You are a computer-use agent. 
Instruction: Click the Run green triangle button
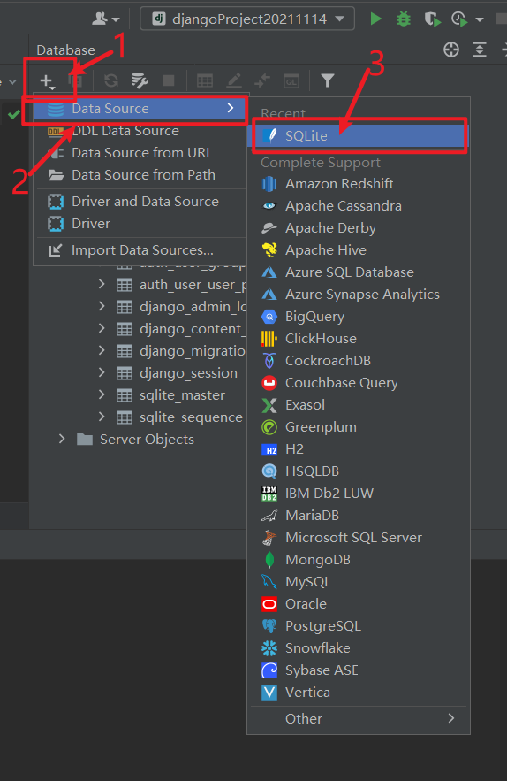[375, 19]
